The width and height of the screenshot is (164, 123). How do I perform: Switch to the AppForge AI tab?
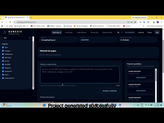pos(57,33)
